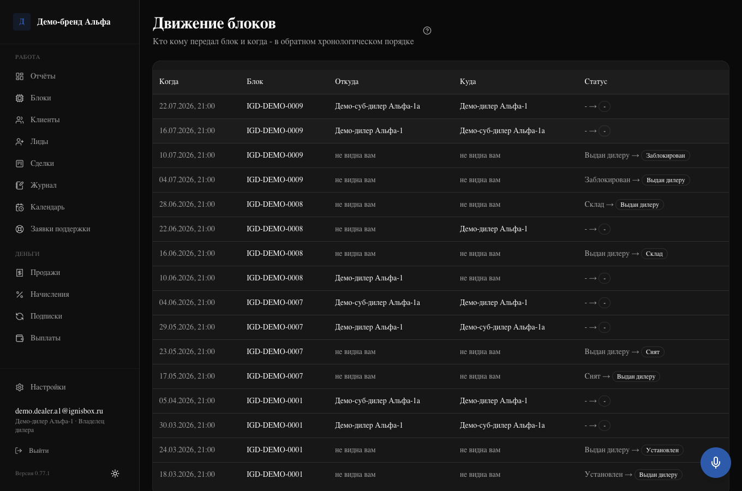Viewport: 742px width, 491px height.
Task: Click date 22.07.2026, 21:00
Action: [187, 106]
